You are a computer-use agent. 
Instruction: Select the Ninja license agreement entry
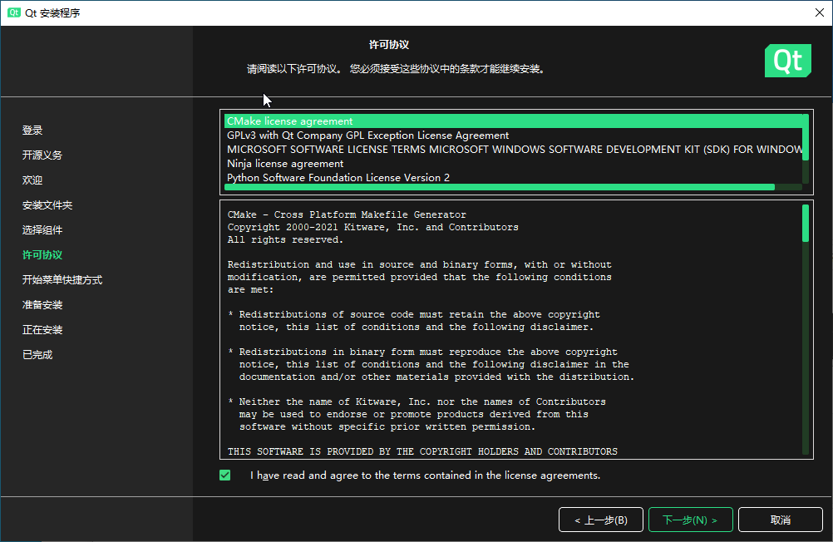click(513, 164)
